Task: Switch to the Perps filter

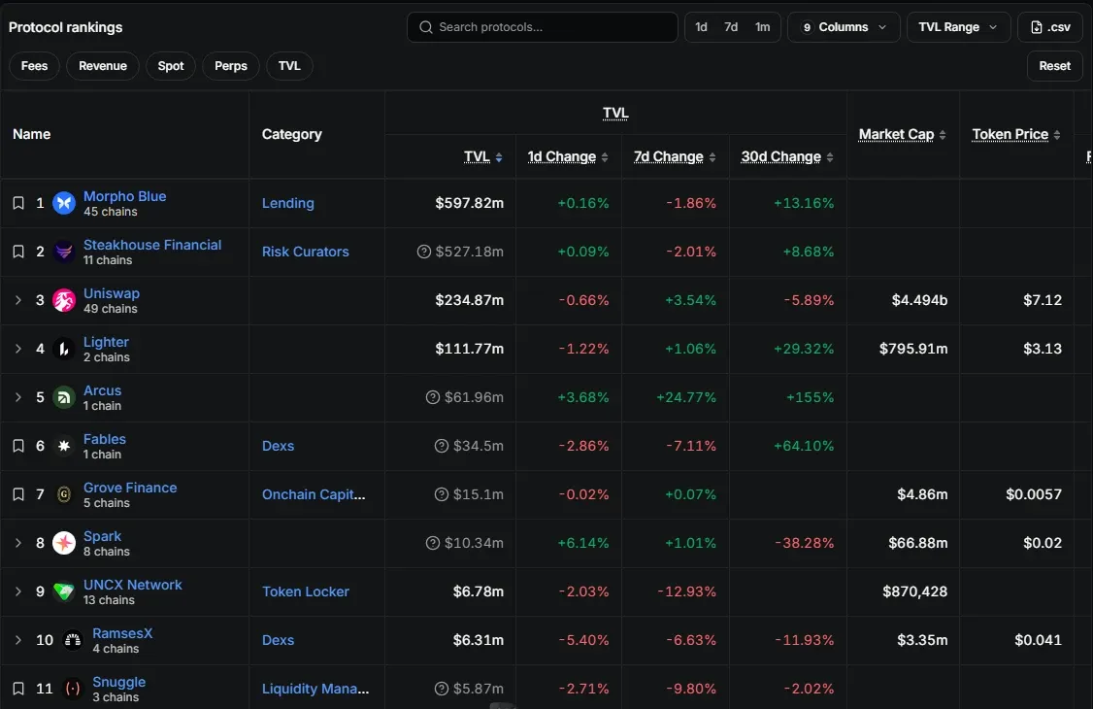Action: [231, 65]
